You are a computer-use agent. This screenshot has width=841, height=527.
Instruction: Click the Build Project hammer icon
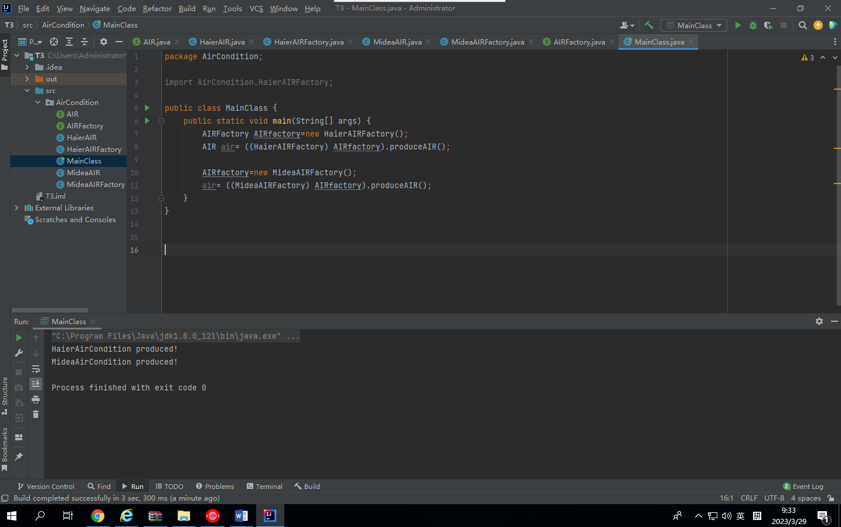[649, 25]
